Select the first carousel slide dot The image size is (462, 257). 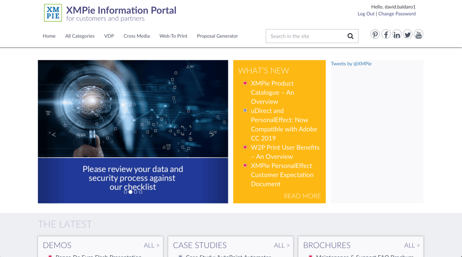(x=125, y=192)
